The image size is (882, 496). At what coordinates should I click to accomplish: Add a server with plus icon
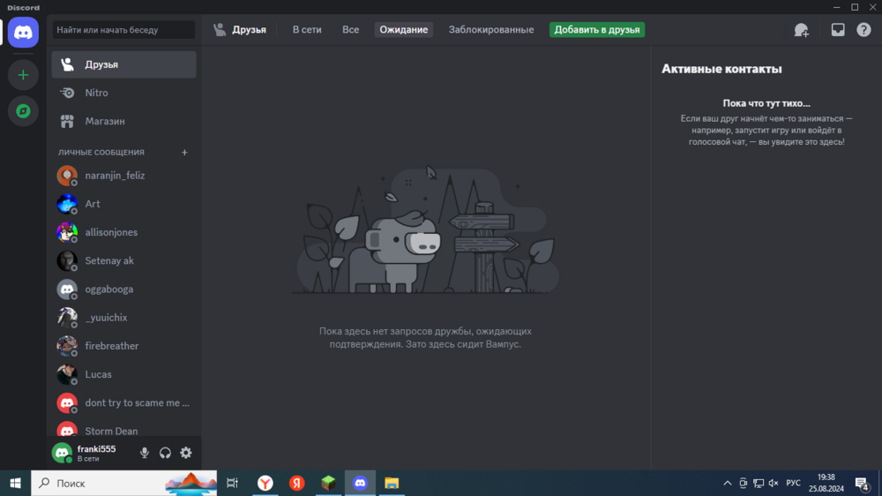pos(23,75)
